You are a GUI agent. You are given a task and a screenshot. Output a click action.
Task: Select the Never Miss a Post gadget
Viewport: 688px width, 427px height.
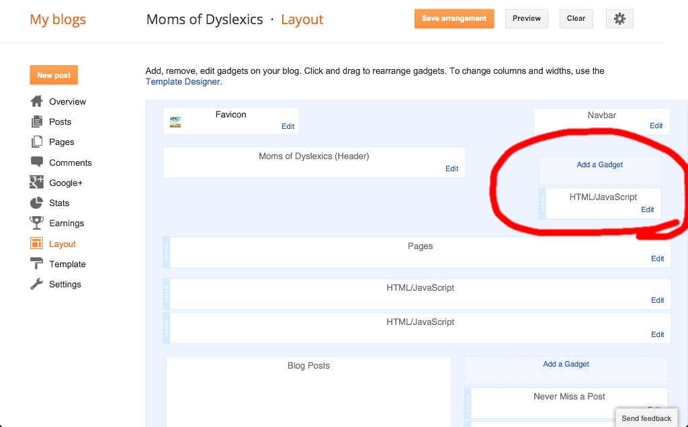(x=569, y=403)
